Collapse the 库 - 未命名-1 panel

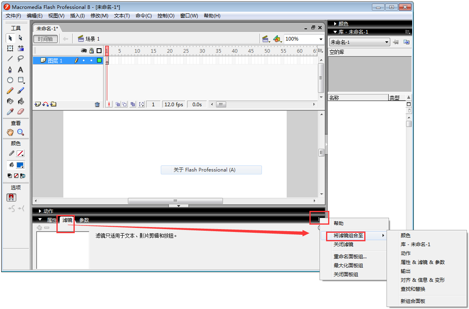coord(335,32)
